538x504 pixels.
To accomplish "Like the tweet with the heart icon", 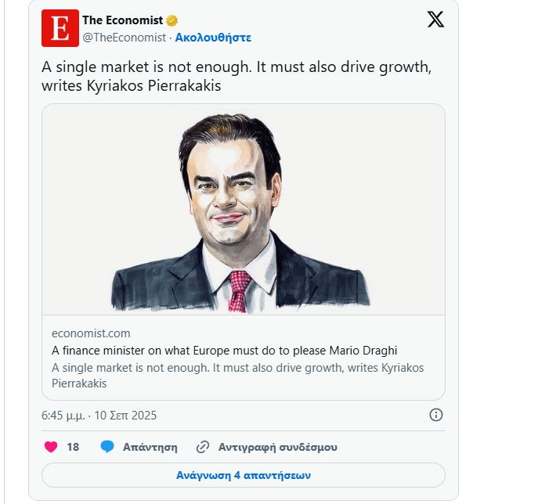I will pos(51,447).
